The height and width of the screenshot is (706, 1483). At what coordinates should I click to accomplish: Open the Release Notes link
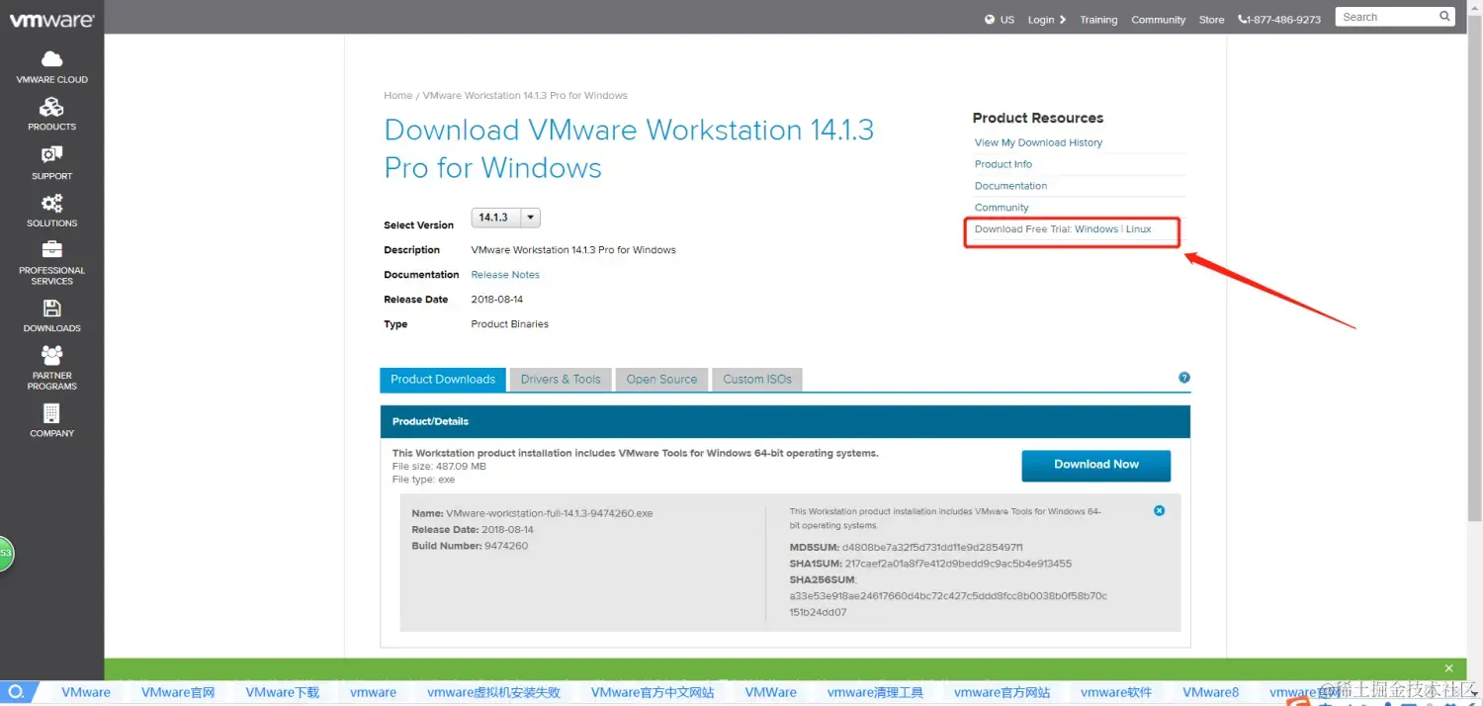click(505, 275)
